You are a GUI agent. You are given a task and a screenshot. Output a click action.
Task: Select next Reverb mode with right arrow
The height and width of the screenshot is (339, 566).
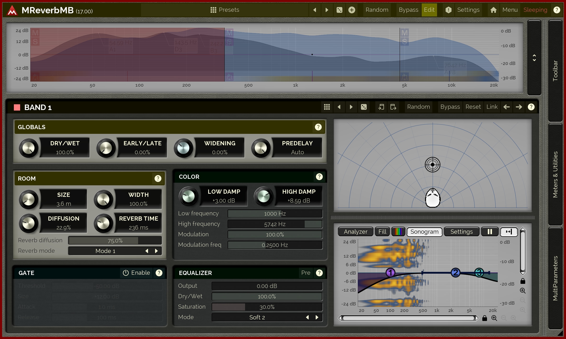coord(156,251)
